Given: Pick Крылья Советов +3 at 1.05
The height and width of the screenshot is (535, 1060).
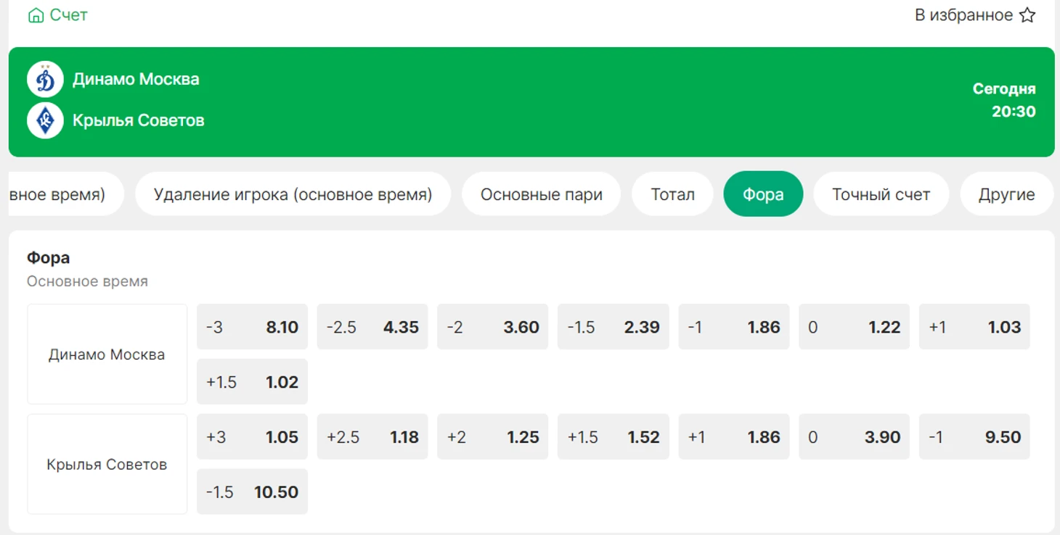Looking at the screenshot, I should coord(252,437).
